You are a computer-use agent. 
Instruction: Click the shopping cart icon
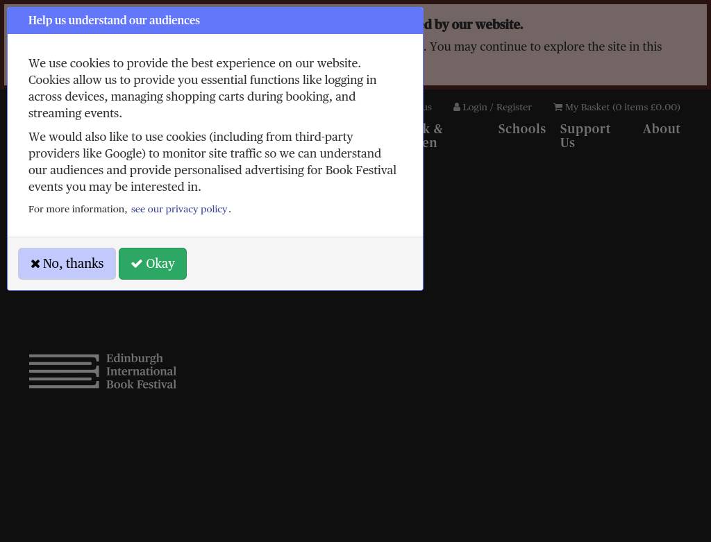pos(558,108)
